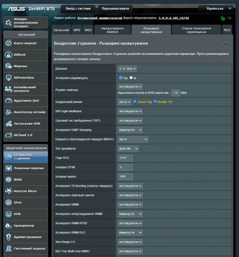
Task: Click the RTS threshold 2347 field
Action: click(x=125, y=158)
